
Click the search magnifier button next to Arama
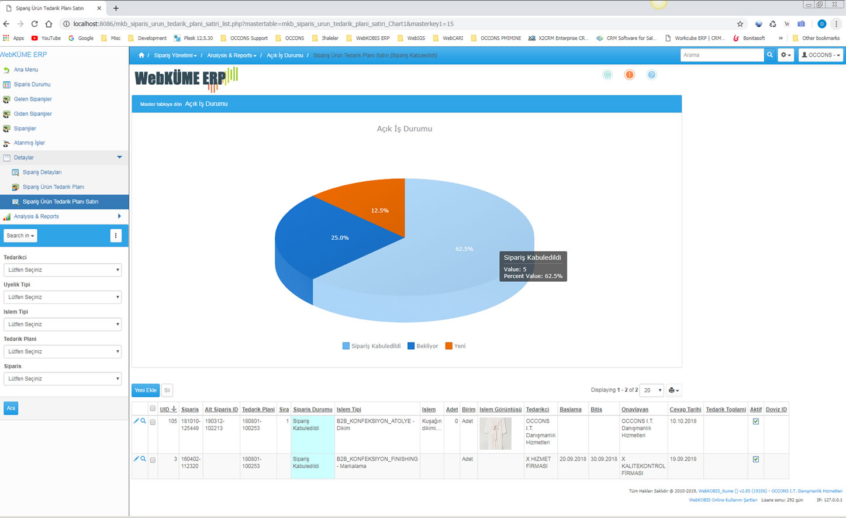(770, 55)
